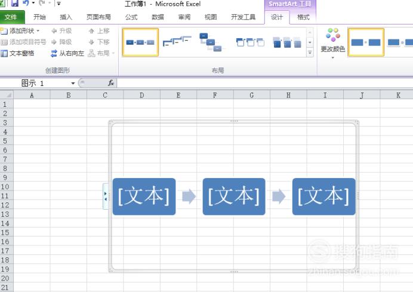The height and width of the screenshot is (292, 413).
Task: Click the arrow between second and third shapes
Action: point(279,196)
